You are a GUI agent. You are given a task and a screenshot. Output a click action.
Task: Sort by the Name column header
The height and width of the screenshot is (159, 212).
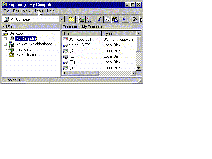[82, 34]
